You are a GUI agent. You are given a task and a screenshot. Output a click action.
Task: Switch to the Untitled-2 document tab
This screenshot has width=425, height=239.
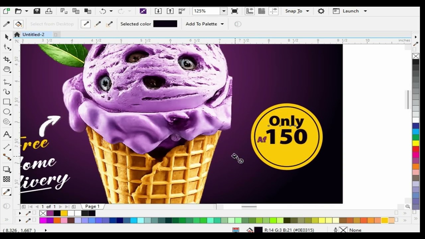pos(33,35)
